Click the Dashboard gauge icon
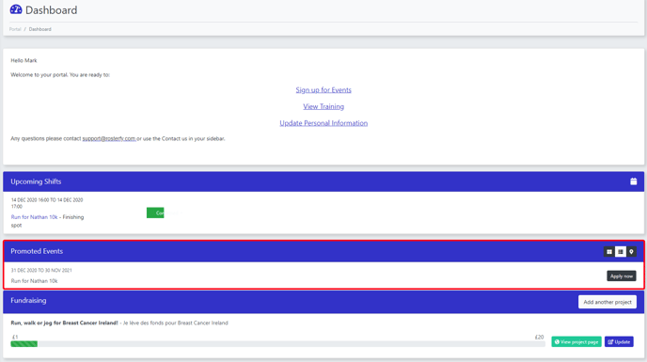 [16, 9]
